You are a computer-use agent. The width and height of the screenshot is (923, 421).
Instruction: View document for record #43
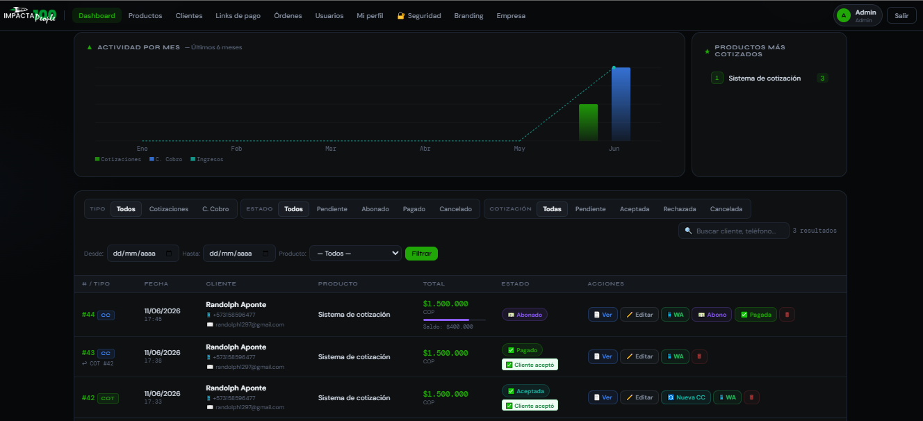tap(603, 356)
